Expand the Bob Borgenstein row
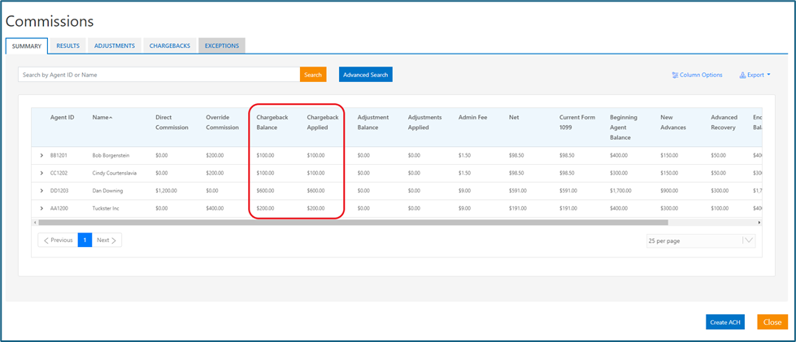Image resolution: width=796 pixels, height=342 pixels. point(41,155)
